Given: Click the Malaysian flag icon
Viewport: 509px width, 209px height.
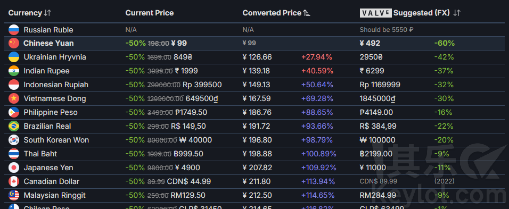Looking at the screenshot, I should (14, 195).
